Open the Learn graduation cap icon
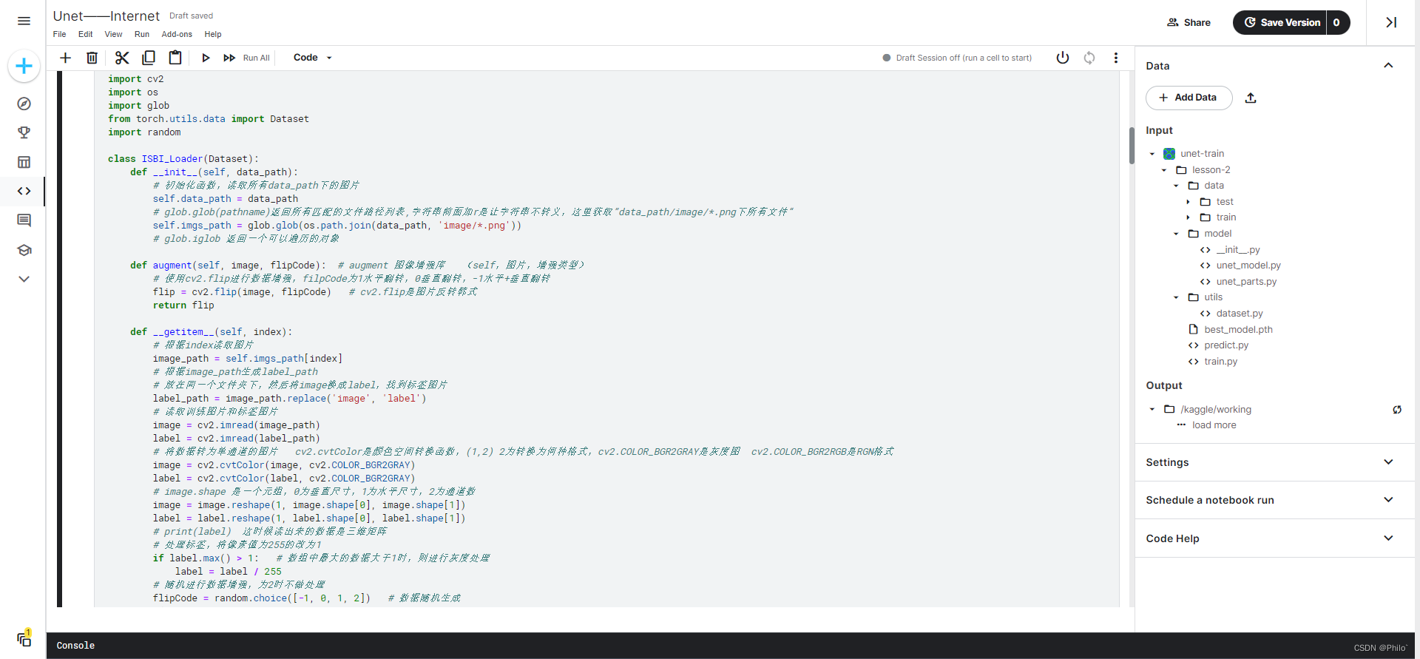 [24, 250]
